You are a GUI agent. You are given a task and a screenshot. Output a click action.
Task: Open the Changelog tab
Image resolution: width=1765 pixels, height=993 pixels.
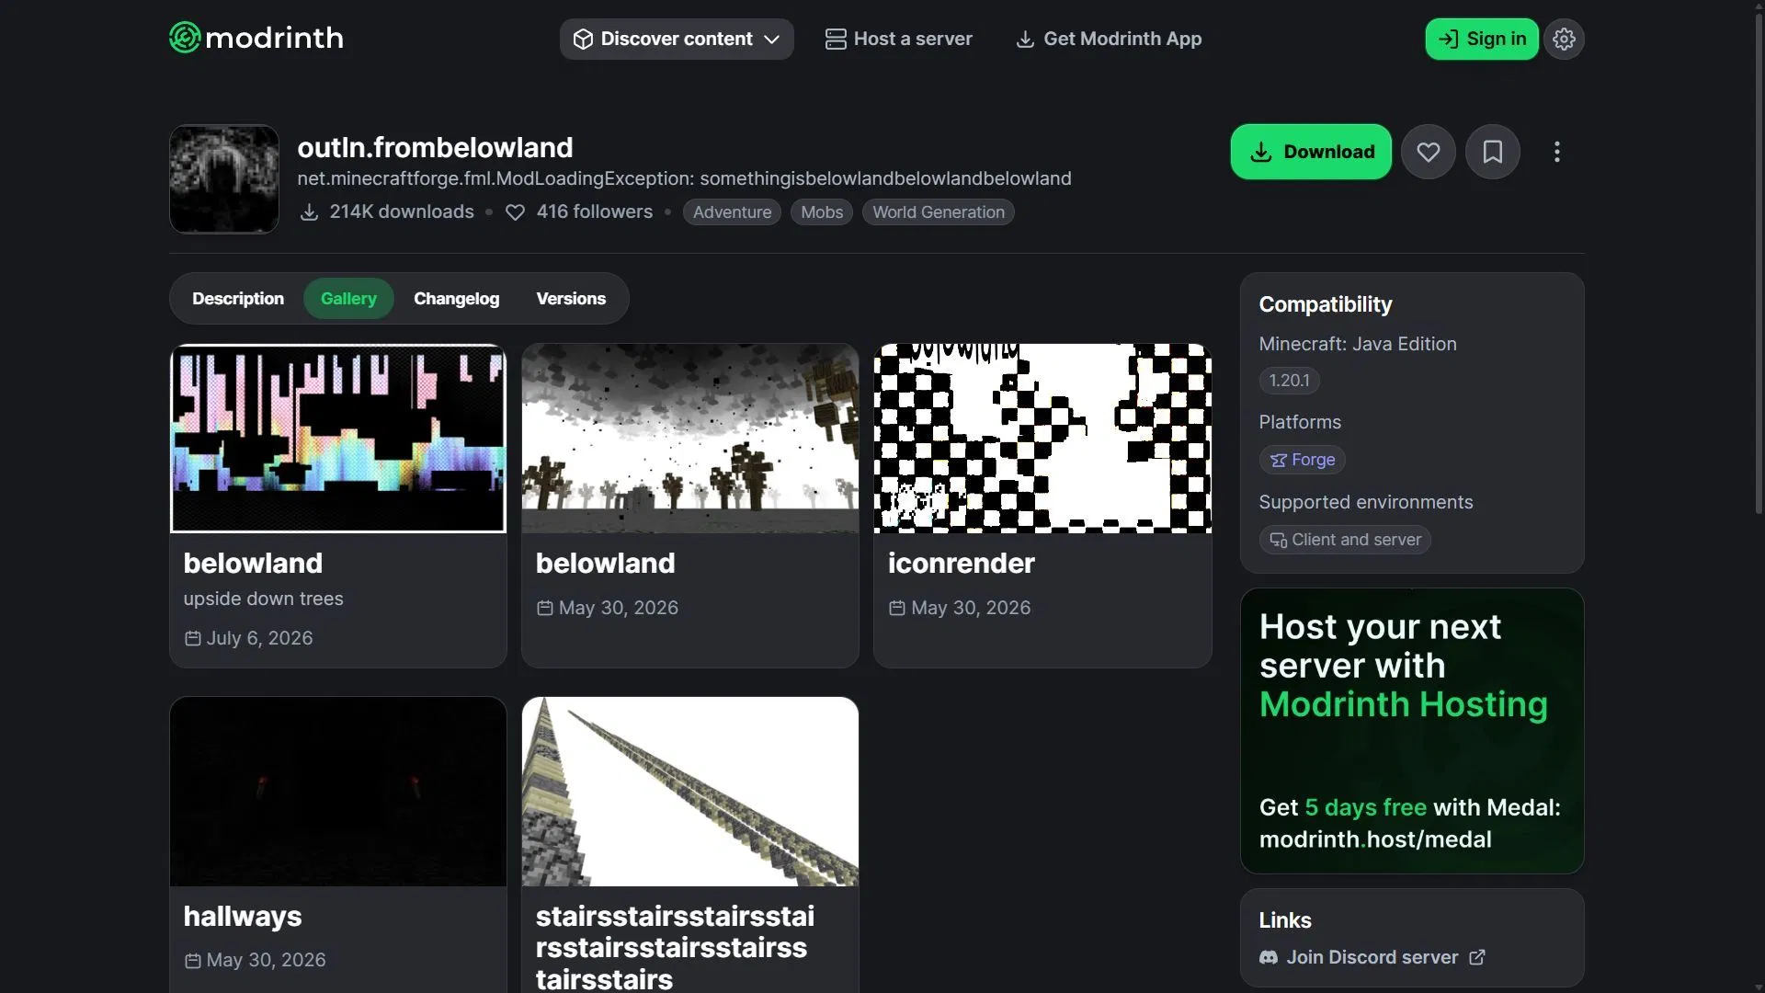[457, 299]
